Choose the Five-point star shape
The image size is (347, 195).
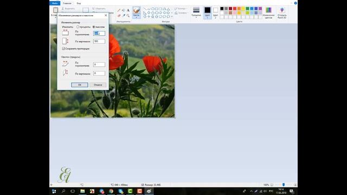153,17
